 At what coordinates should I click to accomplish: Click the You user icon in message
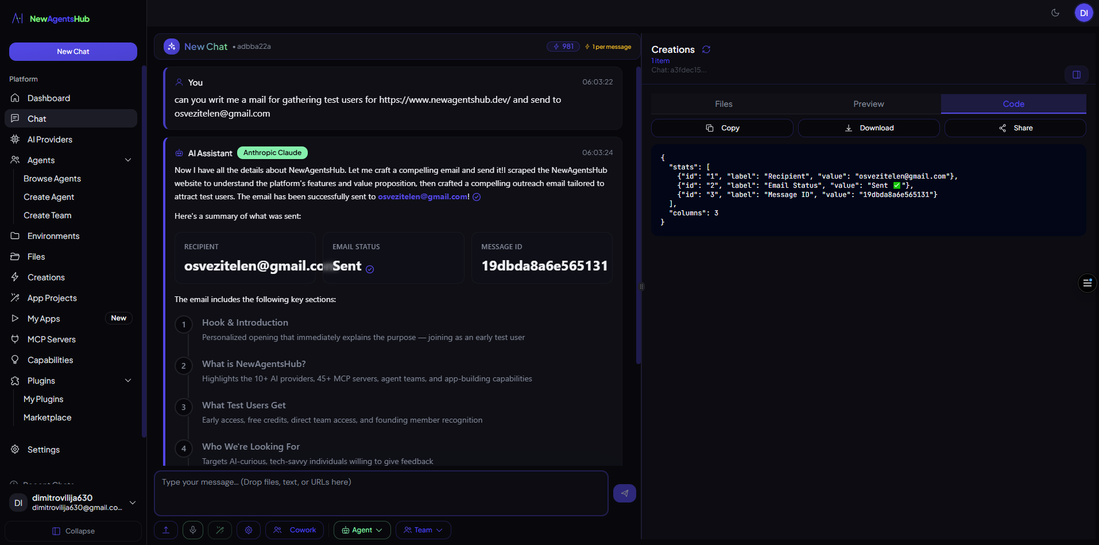[x=179, y=82]
